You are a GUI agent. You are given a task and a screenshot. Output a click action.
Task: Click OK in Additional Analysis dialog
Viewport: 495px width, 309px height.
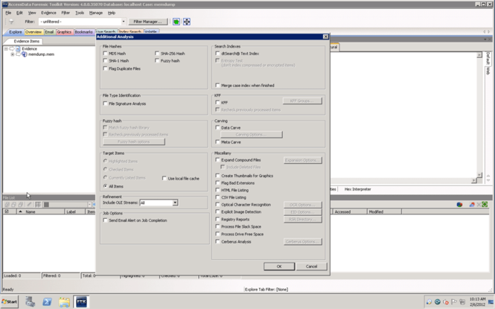279,267
